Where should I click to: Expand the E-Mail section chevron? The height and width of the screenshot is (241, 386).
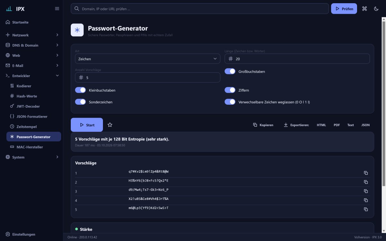tap(57, 66)
